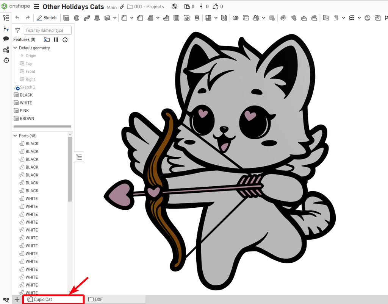Open the comments panel from the sidebar
The image size is (388, 304).
[6, 39]
